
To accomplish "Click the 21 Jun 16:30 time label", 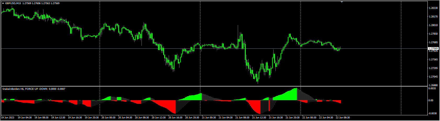I will 276,118.
